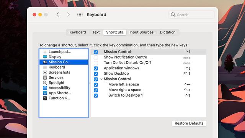The image size is (245, 138).
Task: Select the Function Keys fn icon
Action: pyautogui.click(x=45, y=98)
